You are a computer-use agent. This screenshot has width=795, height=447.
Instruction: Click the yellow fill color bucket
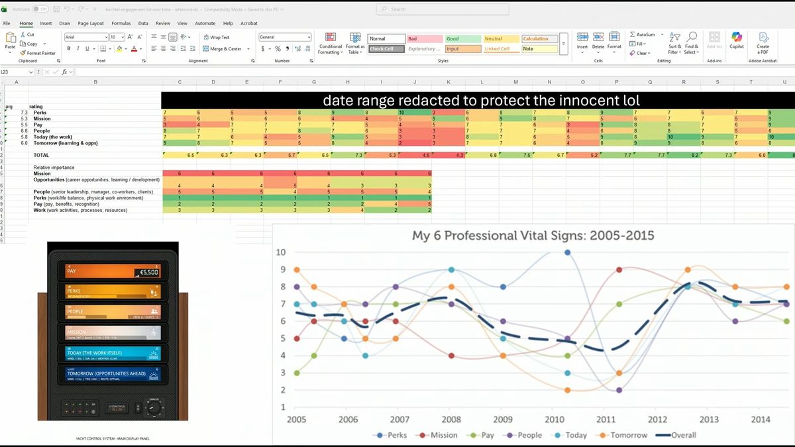click(x=119, y=49)
